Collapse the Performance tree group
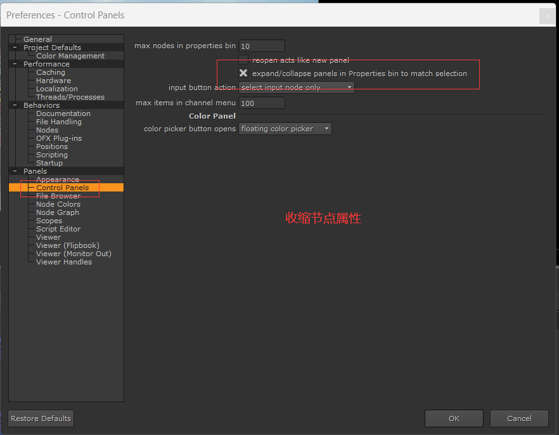The height and width of the screenshot is (435, 559). pyautogui.click(x=15, y=64)
